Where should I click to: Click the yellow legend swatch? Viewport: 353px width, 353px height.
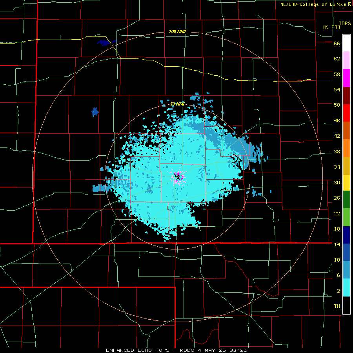coord(346,182)
